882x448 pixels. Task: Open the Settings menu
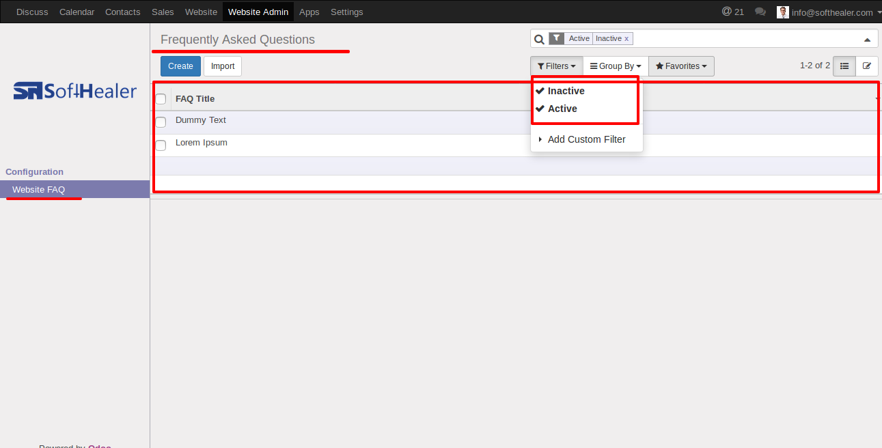click(x=347, y=12)
